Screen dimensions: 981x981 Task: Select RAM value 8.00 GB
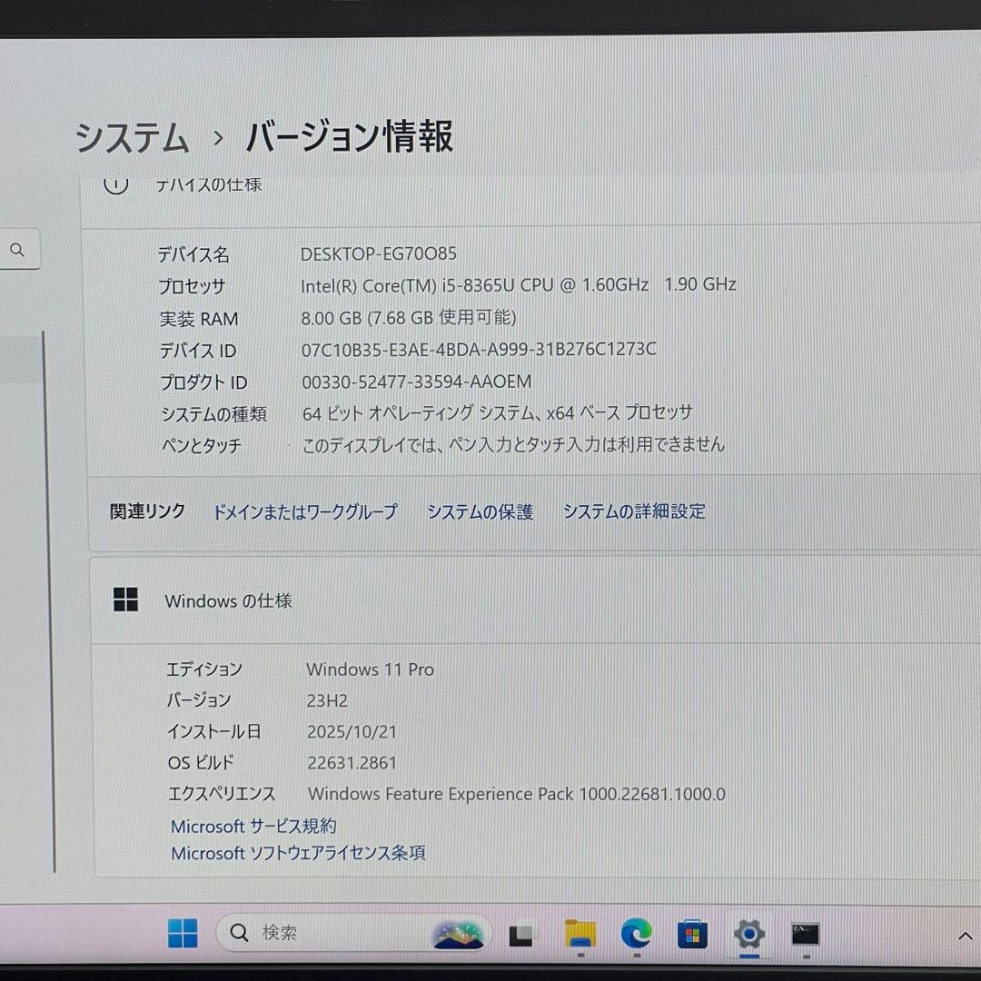(x=331, y=318)
